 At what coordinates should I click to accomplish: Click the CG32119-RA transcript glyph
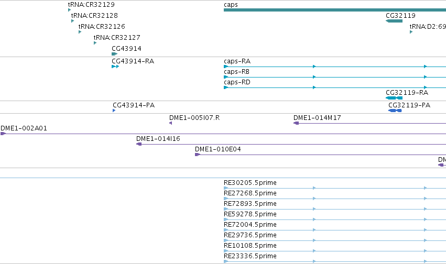394,98
